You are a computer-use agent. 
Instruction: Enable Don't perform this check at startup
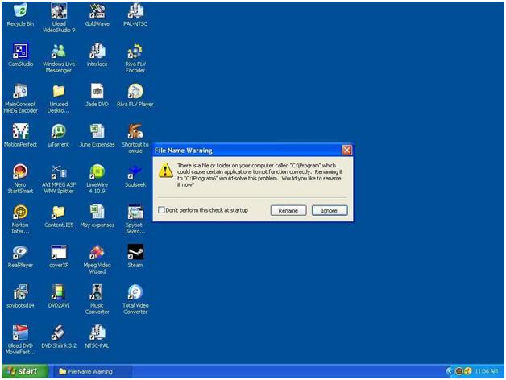[x=161, y=210]
